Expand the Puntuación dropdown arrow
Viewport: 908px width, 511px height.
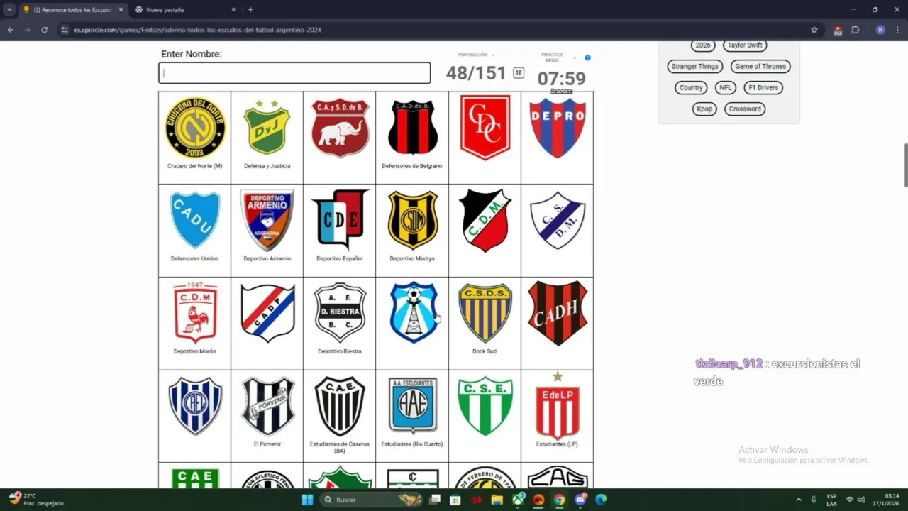(493, 55)
